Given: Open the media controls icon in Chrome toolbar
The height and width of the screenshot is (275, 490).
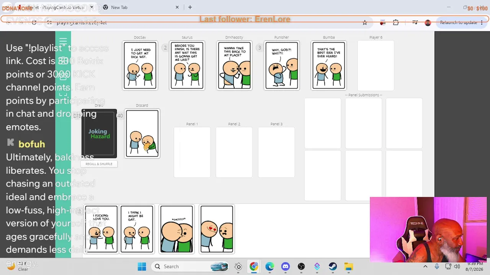Looking at the screenshot, I should pyautogui.click(x=415, y=23).
